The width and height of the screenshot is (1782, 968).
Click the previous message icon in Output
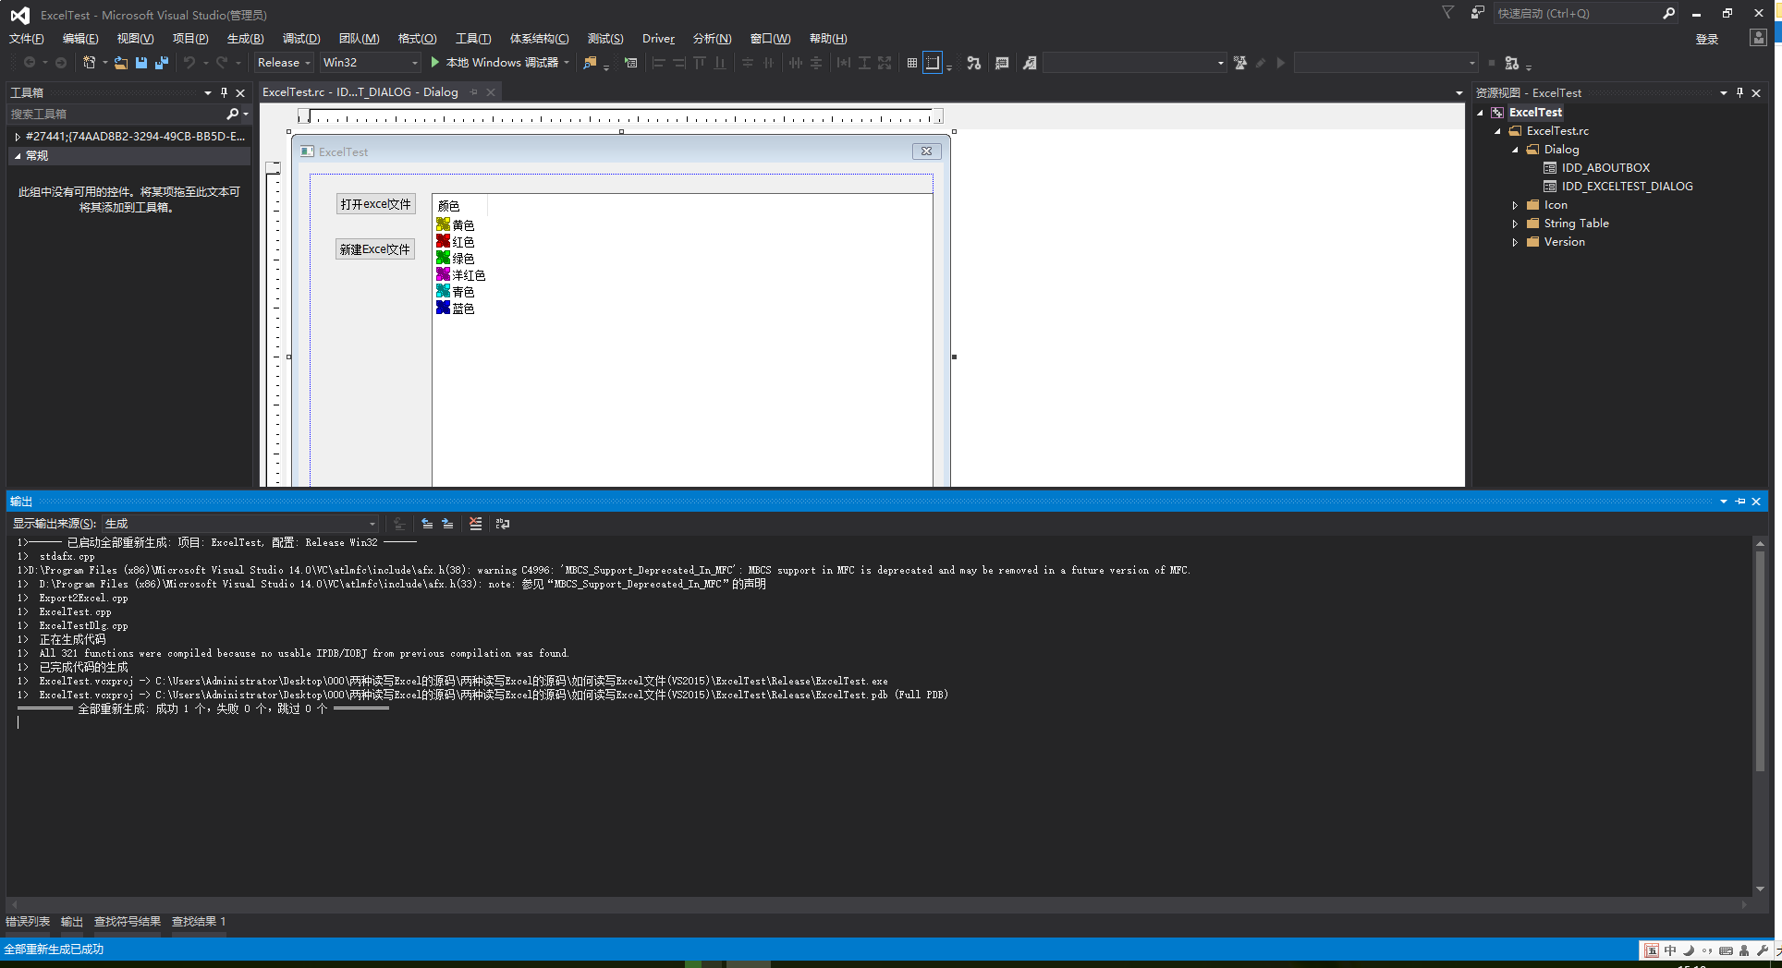(x=427, y=524)
